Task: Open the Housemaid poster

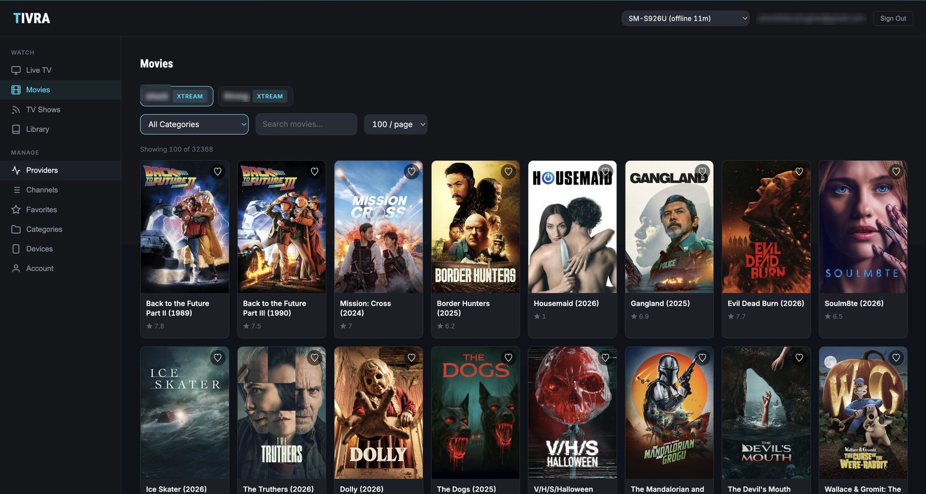Action: 572,227
